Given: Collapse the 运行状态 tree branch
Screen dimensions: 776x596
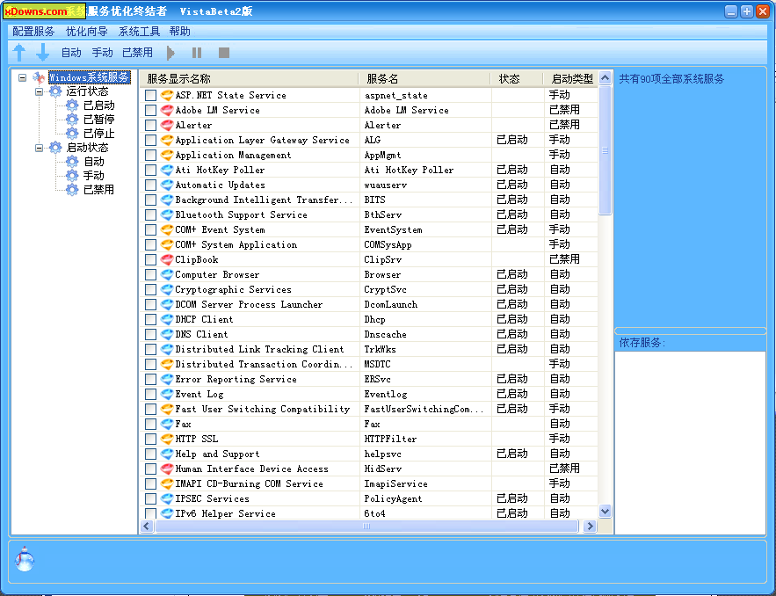Looking at the screenshot, I should [x=39, y=91].
